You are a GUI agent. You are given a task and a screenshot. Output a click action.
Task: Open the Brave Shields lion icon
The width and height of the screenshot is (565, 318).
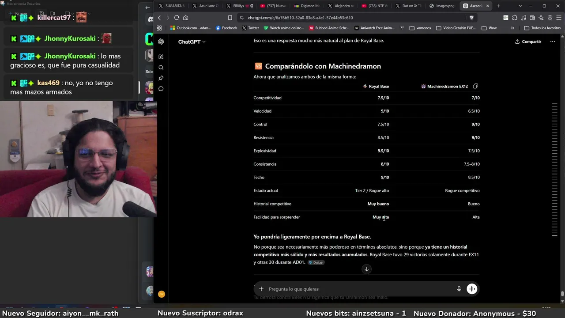tap(471, 18)
